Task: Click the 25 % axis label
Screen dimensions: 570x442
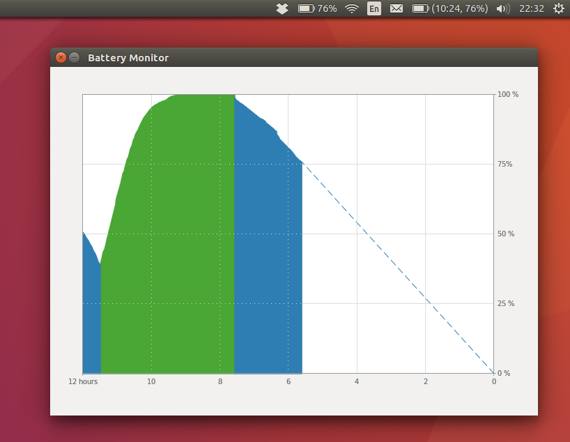Action: point(506,303)
